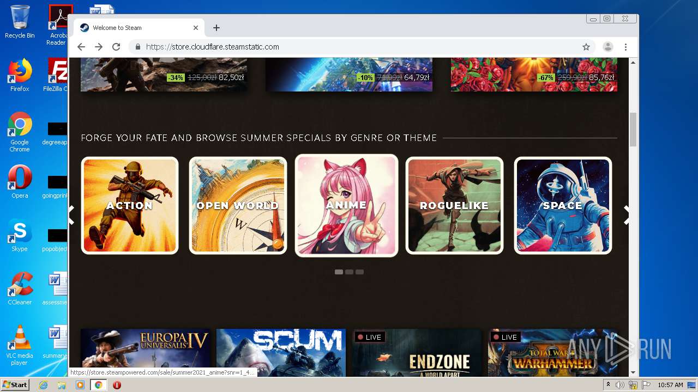Viewport: 698px width, 392px height.
Task: Select the third carousel page dot
Action: pos(359,272)
